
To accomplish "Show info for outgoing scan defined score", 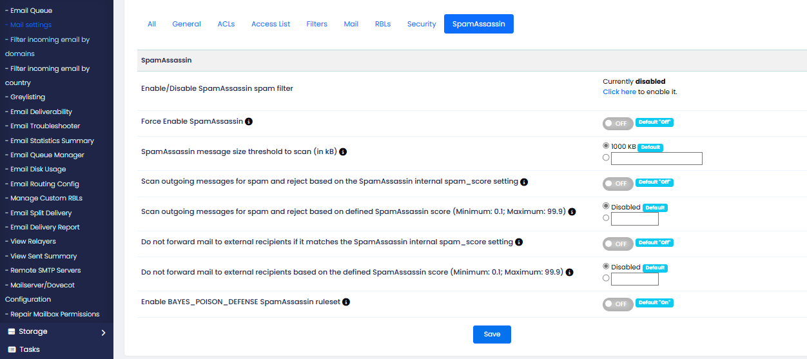I will coord(572,211).
